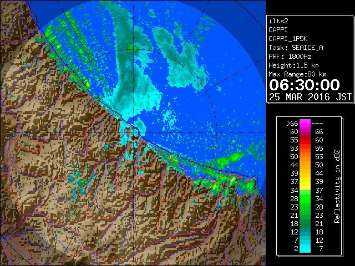Click the '---' legend placeholder
Image resolution: width=355 pixels, height=266 pixels.
click(317, 124)
